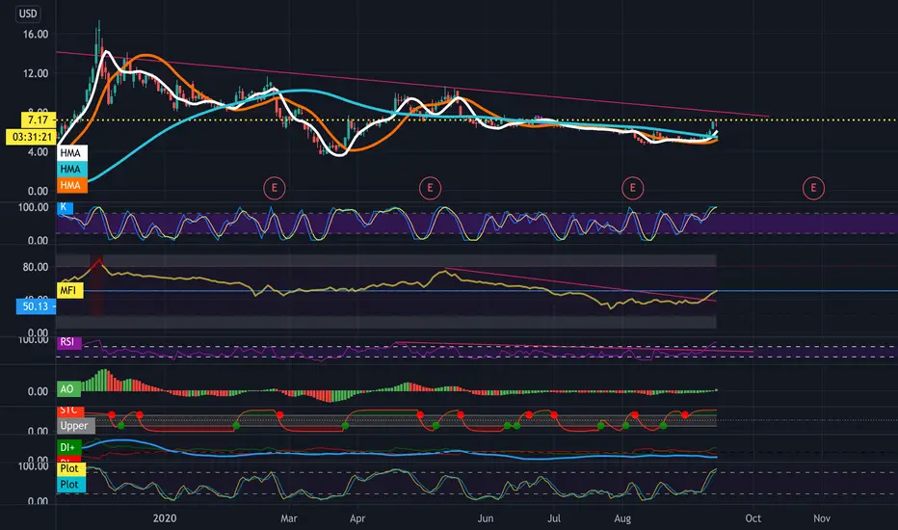Click the 03:31:21 countdown label
The image size is (898, 530).
32,137
